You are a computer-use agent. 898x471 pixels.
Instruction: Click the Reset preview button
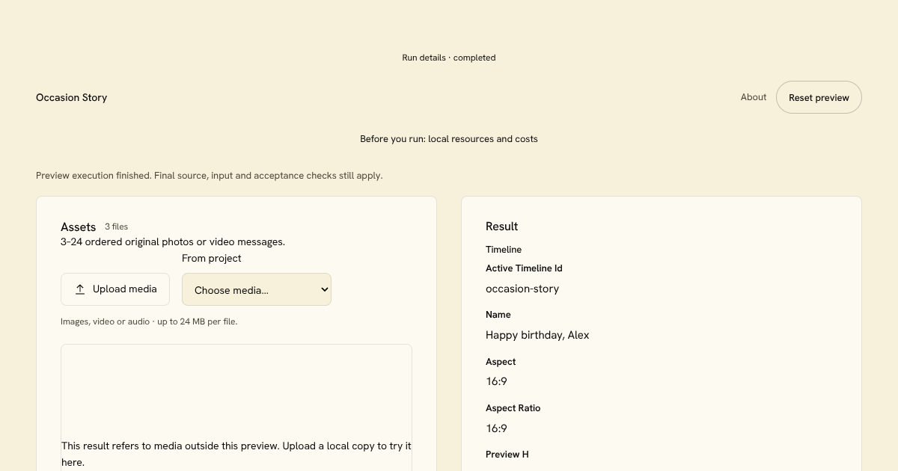pos(819,97)
